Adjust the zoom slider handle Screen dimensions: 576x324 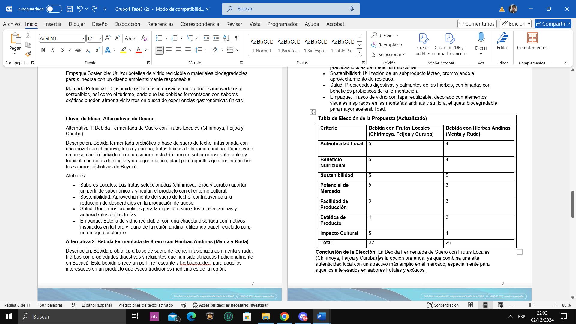tap(530, 305)
